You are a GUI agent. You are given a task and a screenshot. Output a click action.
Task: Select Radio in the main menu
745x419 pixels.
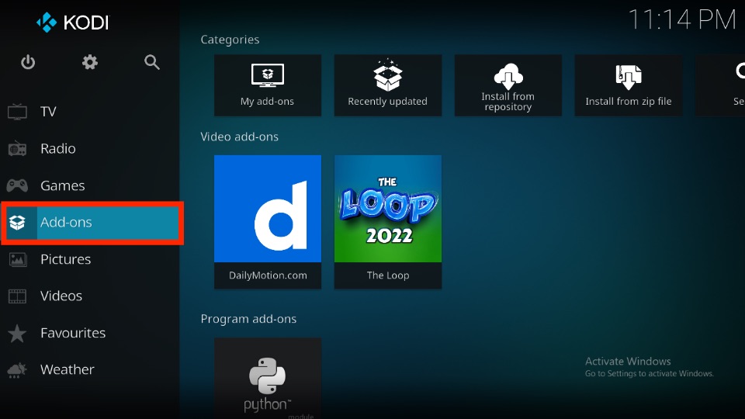tap(58, 149)
